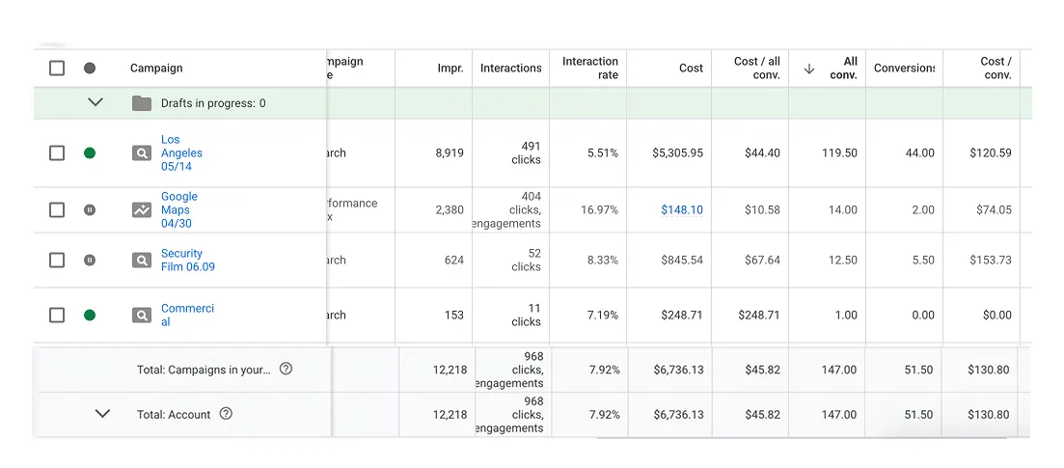This screenshot has width=1064, height=468.
Task: Click paused status icon for Google Maps
Action: tap(90, 210)
